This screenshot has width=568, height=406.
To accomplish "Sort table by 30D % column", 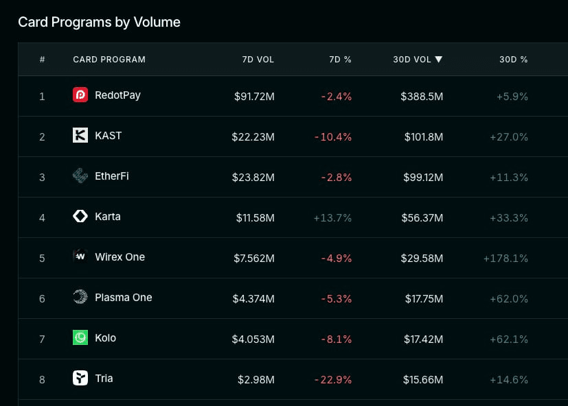I will 513,60.
